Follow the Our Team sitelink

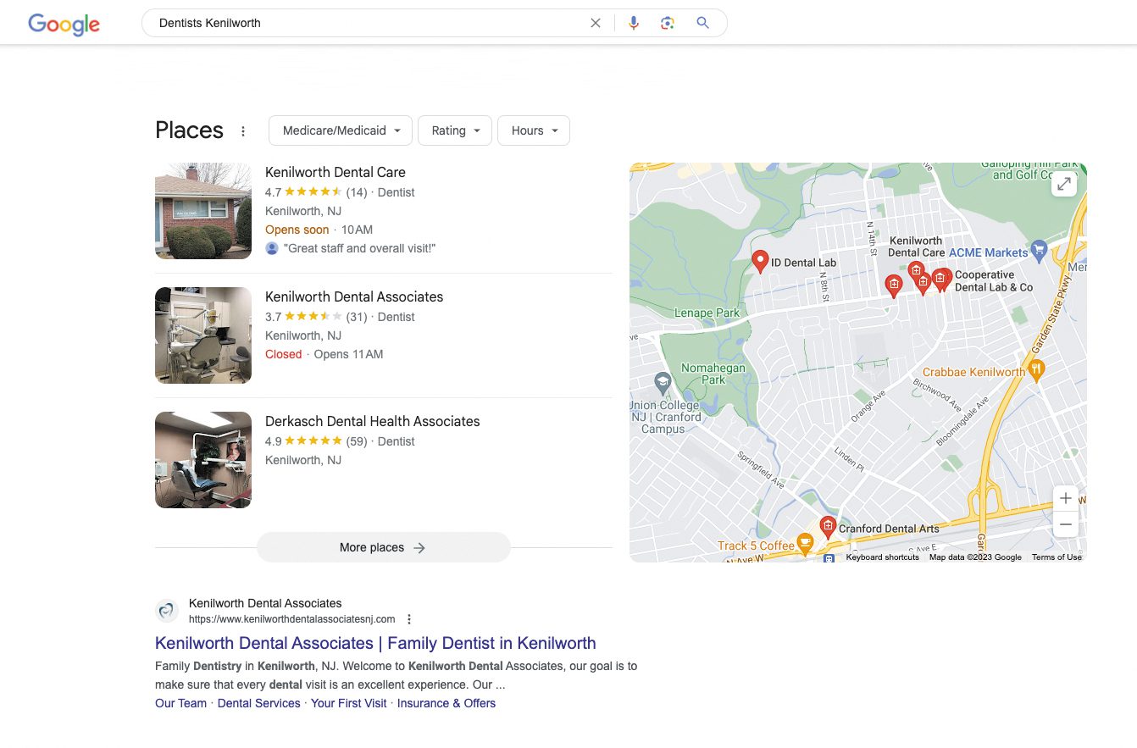tap(180, 703)
